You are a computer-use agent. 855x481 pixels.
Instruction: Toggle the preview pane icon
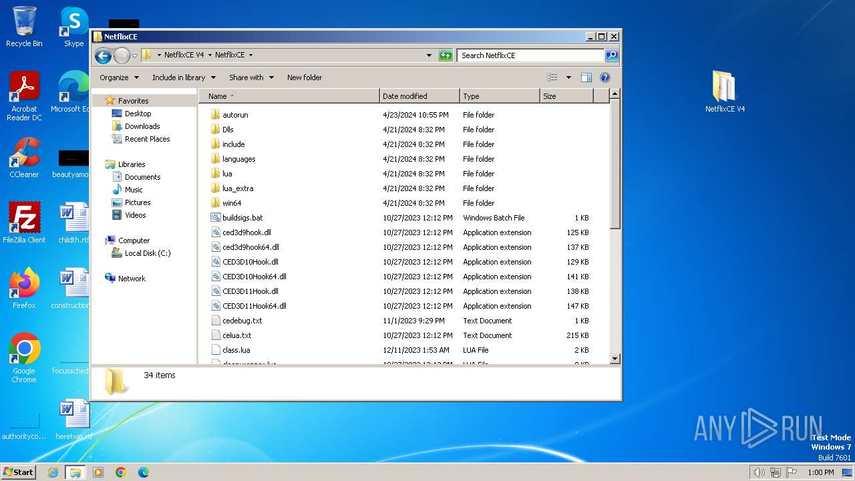(x=586, y=77)
